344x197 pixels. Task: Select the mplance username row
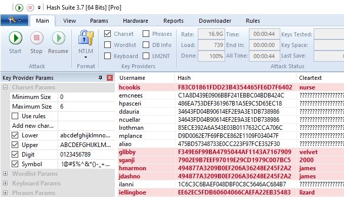pos(131,136)
